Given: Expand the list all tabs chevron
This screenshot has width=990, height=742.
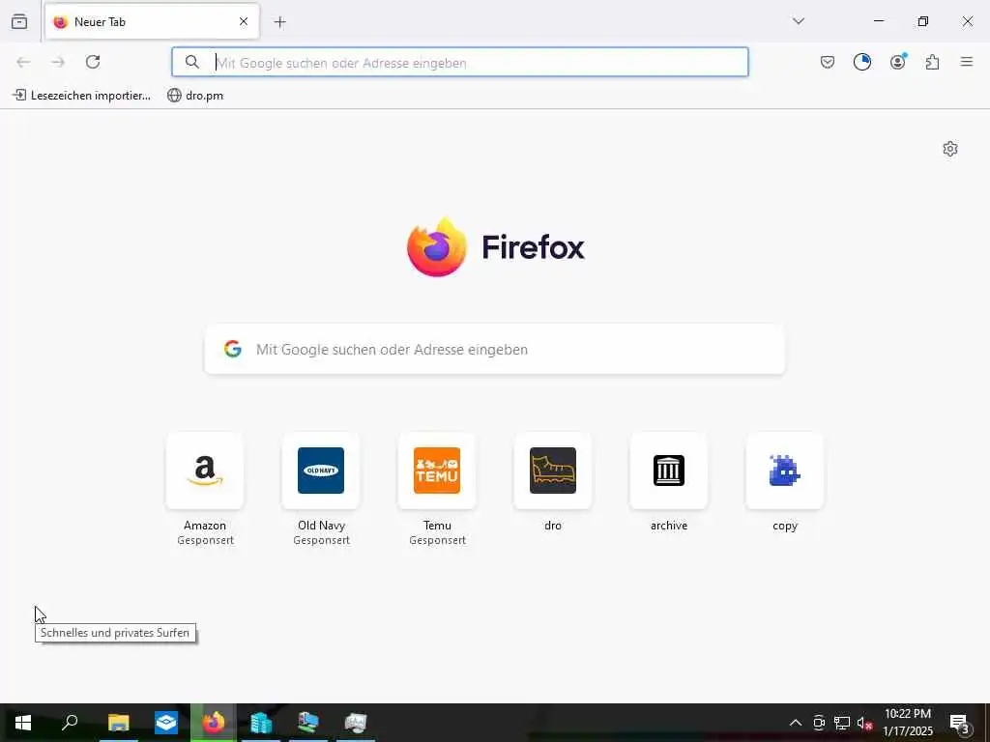Looking at the screenshot, I should (799, 21).
